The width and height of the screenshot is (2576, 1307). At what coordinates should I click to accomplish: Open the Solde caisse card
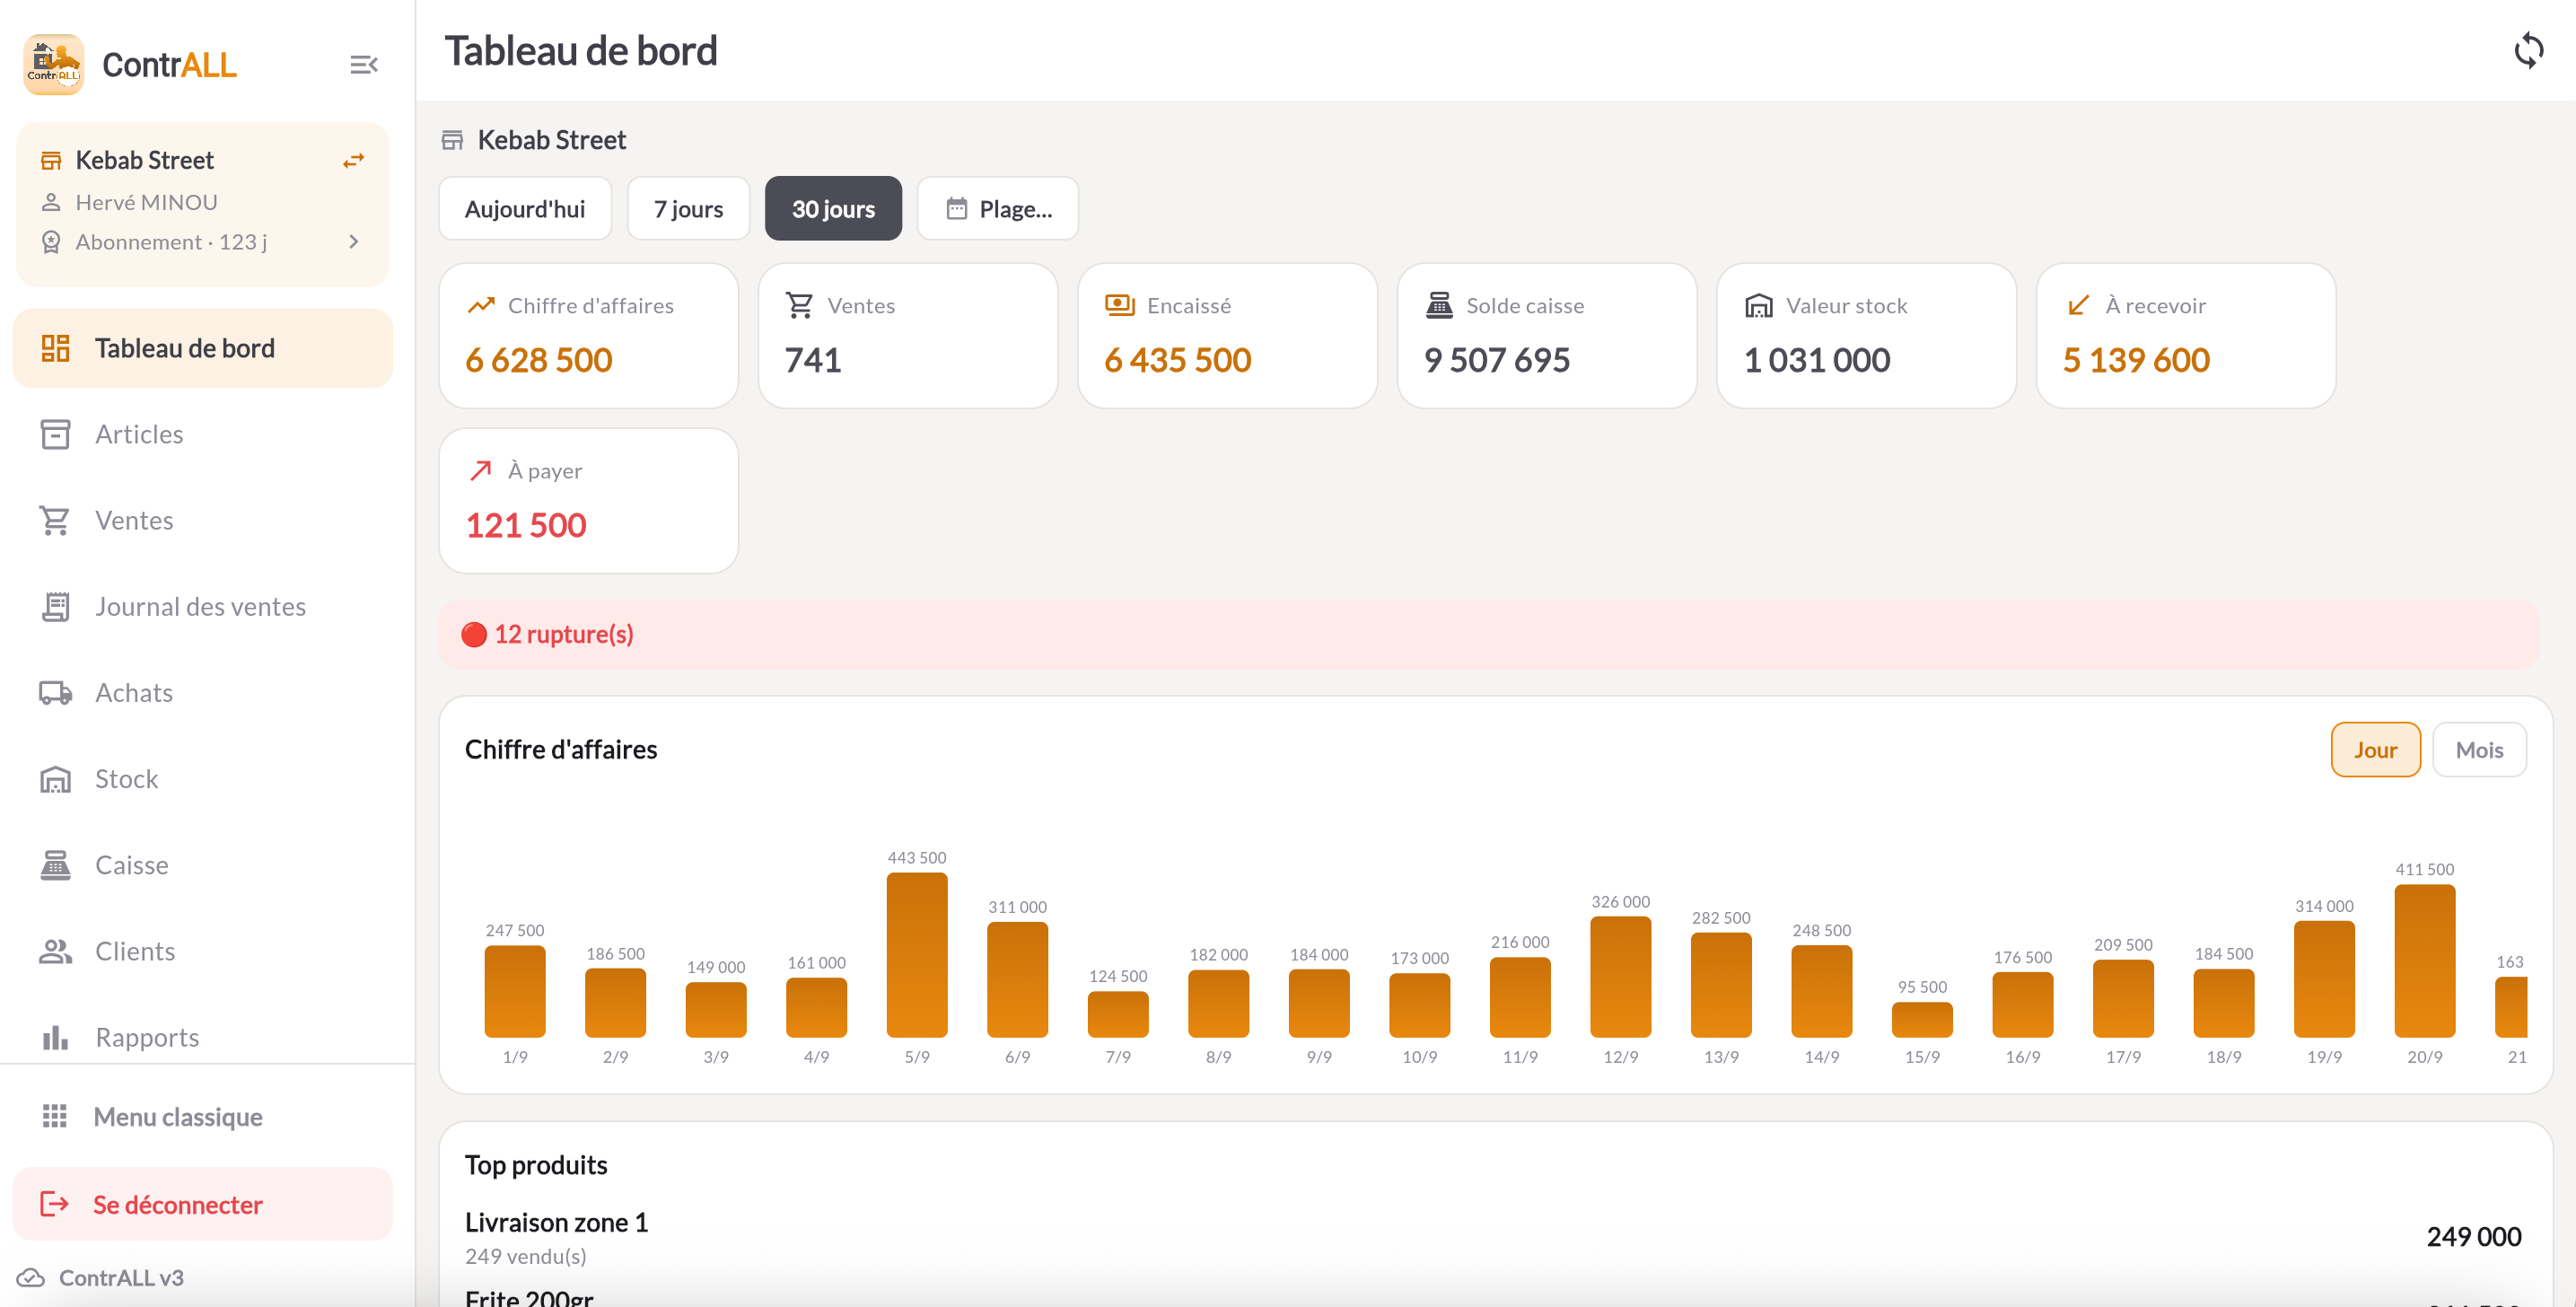(1546, 335)
